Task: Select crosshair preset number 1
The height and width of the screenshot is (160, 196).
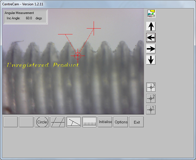Action: 151,110
